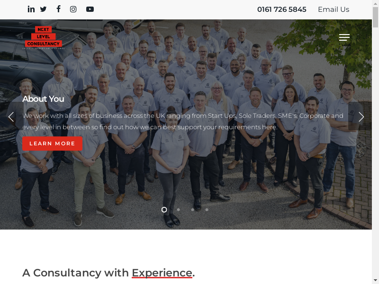Viewport: 379px width, 284px height.
Task: Open the LinkedIn social icon
Action: (31, 9)
